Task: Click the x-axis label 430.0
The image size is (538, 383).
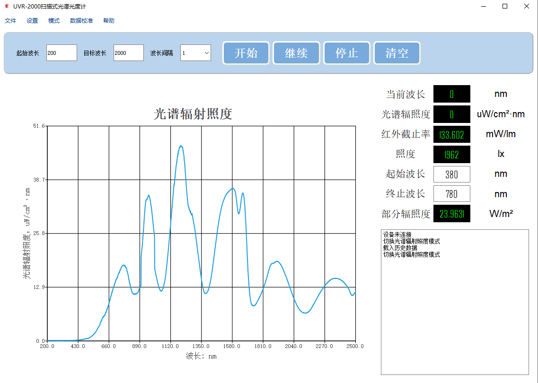Action: (x=78, y=346)
